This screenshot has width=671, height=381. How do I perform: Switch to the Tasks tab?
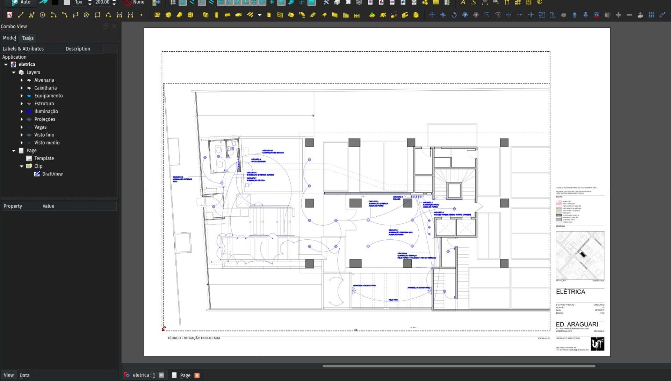click(27, 38)
